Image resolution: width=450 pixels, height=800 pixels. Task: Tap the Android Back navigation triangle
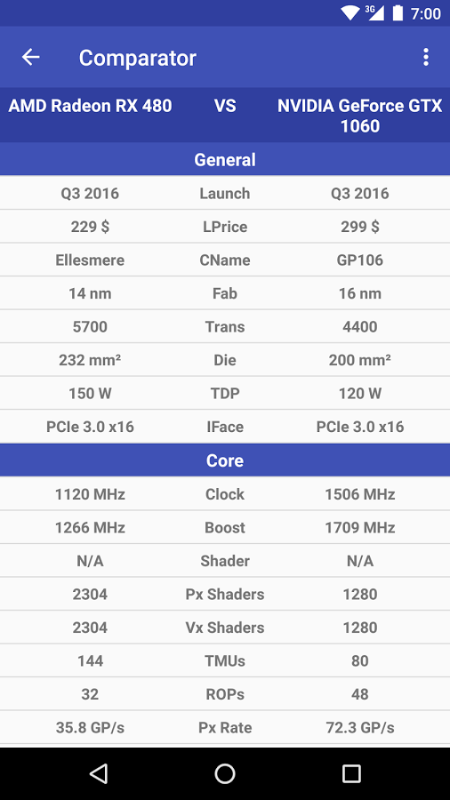click(x=99, y=773)
